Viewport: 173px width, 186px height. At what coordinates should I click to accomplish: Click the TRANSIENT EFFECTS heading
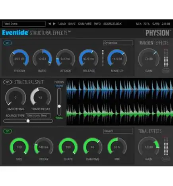[154, 43]
